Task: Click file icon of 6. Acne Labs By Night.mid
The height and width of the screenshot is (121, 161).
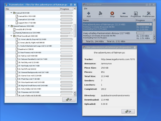Action: 17,43
